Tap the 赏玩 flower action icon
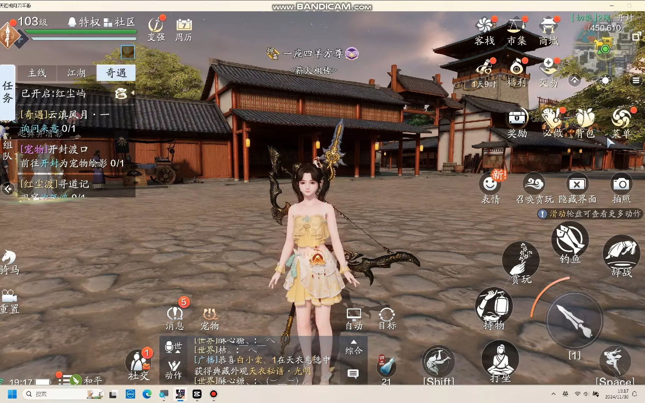The image size is (645, 403). [x=521, y=263]
